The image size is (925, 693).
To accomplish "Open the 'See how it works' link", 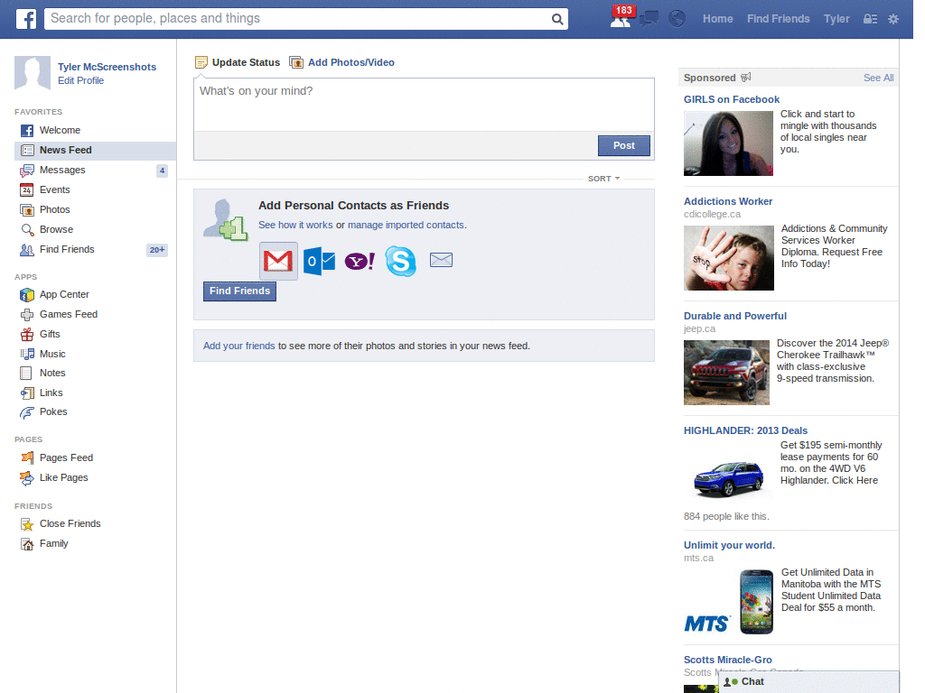I will pyautogui.click(x=295, y=225).
